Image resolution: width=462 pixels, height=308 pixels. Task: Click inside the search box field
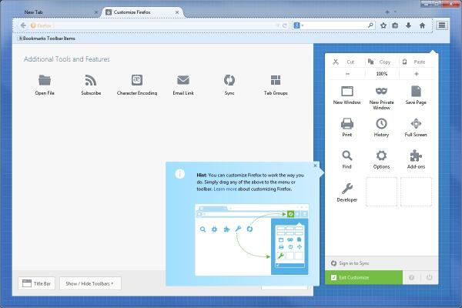(334, 25)
